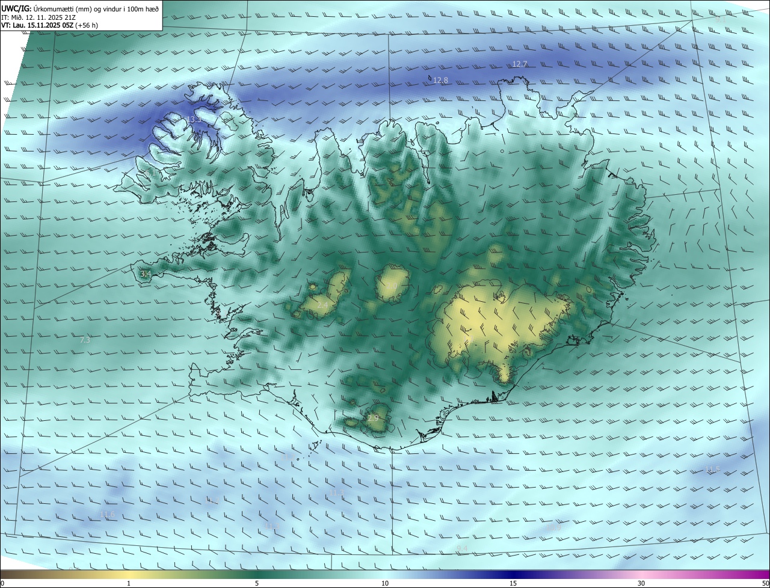Click the "15" tick on the colour scale
770x588 pixels.
pos(513,584)
